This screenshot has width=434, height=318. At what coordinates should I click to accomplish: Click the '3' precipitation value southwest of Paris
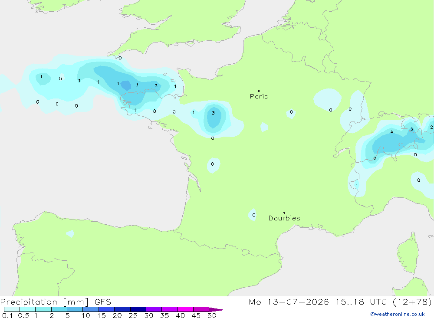[x=213, y=113]
